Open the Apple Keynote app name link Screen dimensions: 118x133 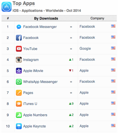[34, 126]
